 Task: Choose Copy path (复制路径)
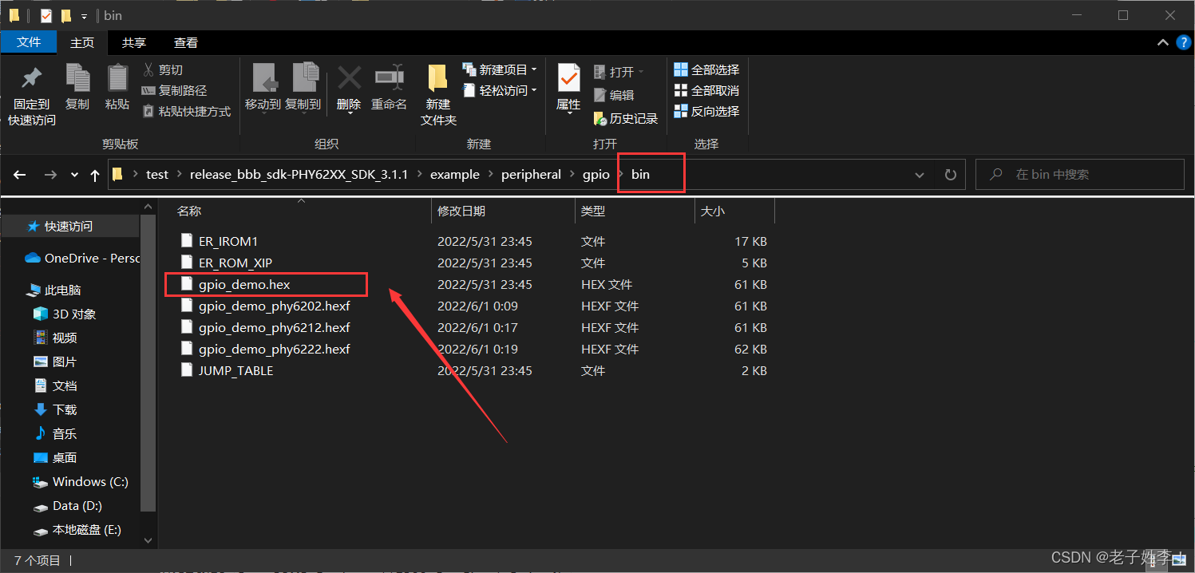(x=174, y=91)
